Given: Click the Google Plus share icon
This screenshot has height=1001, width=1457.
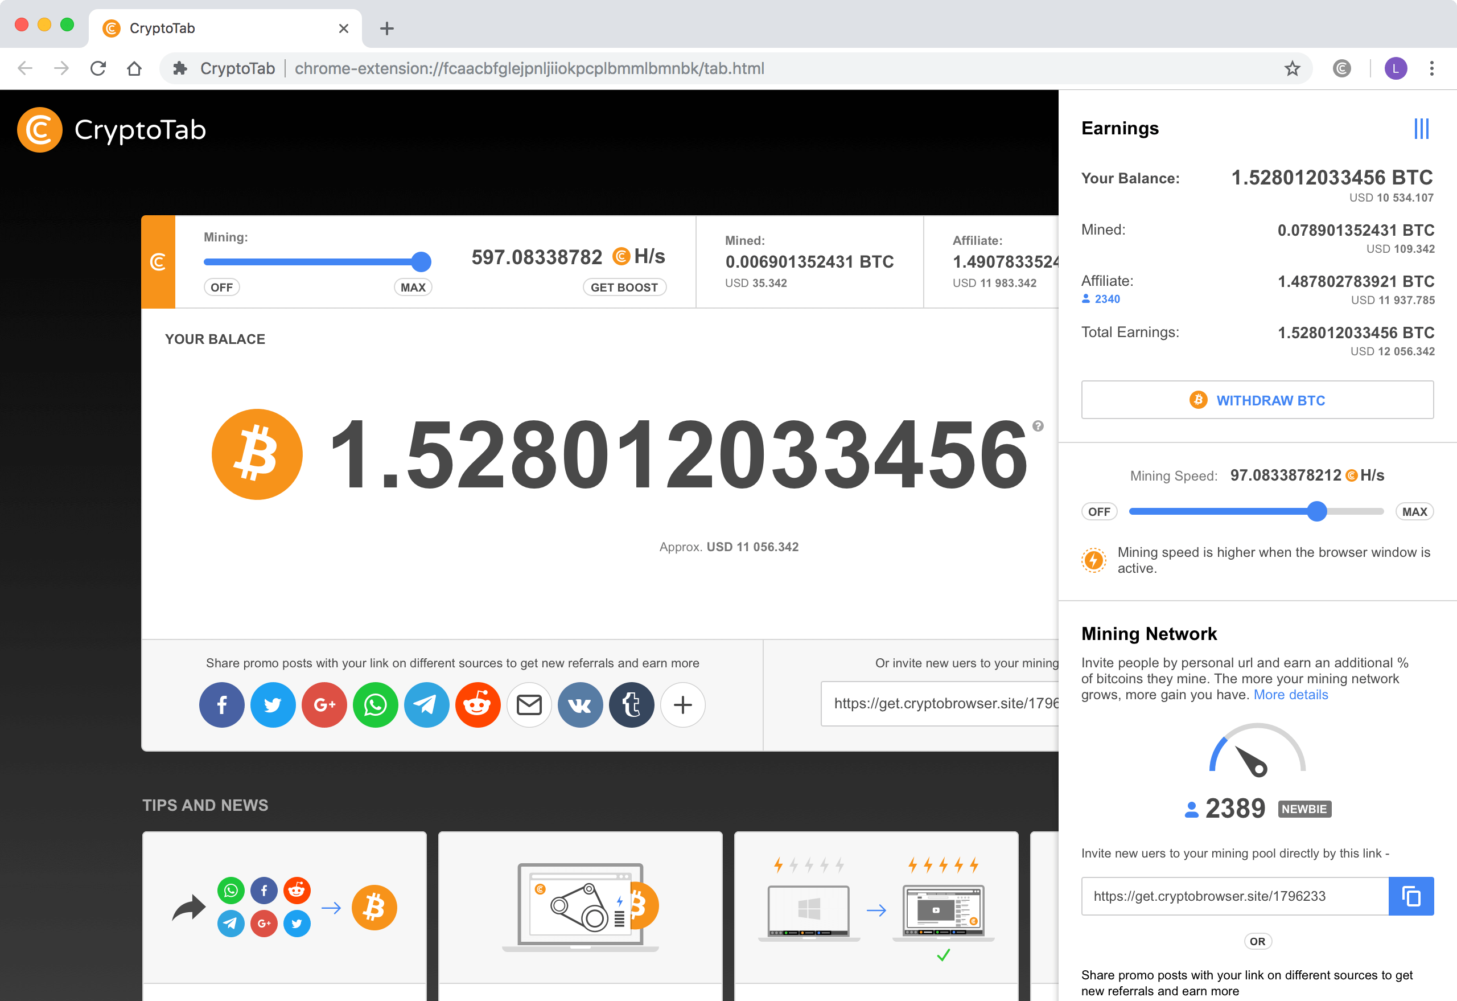Looking at the screenshot, I should coord(324,705).
